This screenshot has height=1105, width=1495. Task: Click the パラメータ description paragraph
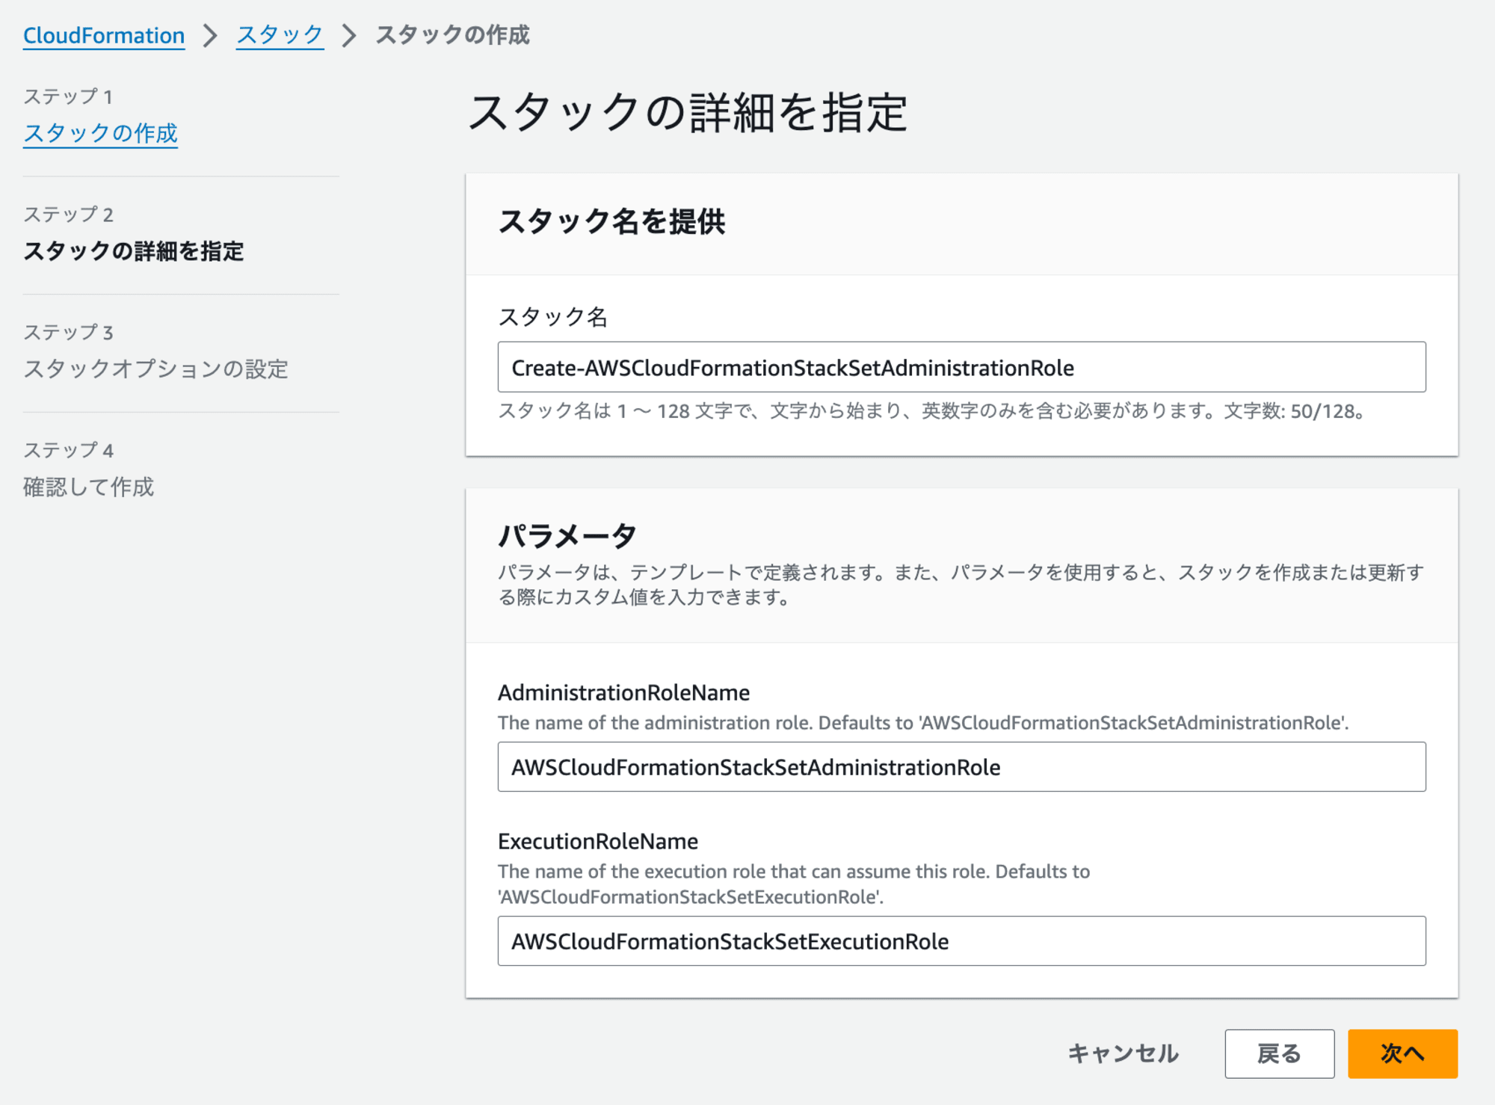[x=961, y=585]
